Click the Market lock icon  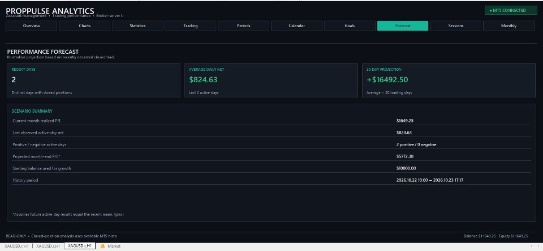click(x=102, y=246)
